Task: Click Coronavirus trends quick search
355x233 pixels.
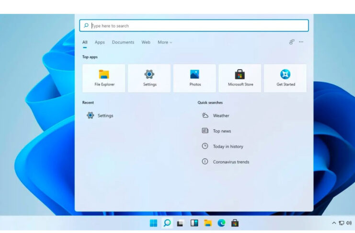Action: (x=225, y=162)
